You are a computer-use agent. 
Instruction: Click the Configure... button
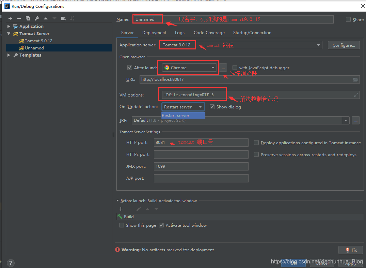[x=344, y=45]
